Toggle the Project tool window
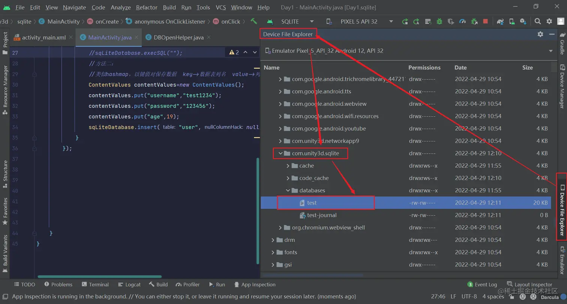Viewport: 567px width, 304px height. 5,43
